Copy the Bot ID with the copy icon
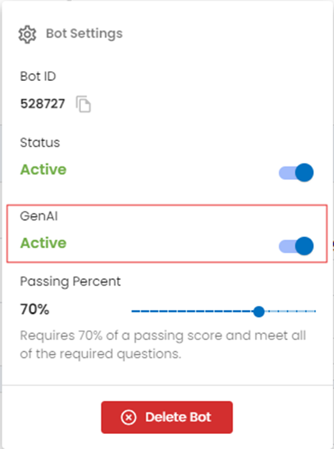Screen dimensions: 334x449 84,104
